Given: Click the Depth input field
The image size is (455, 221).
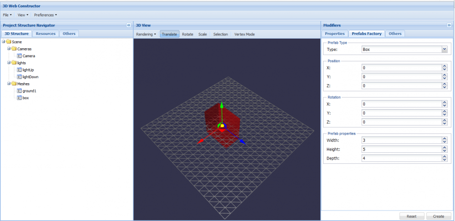Looking at the screenshot, I should pos(402,158).
